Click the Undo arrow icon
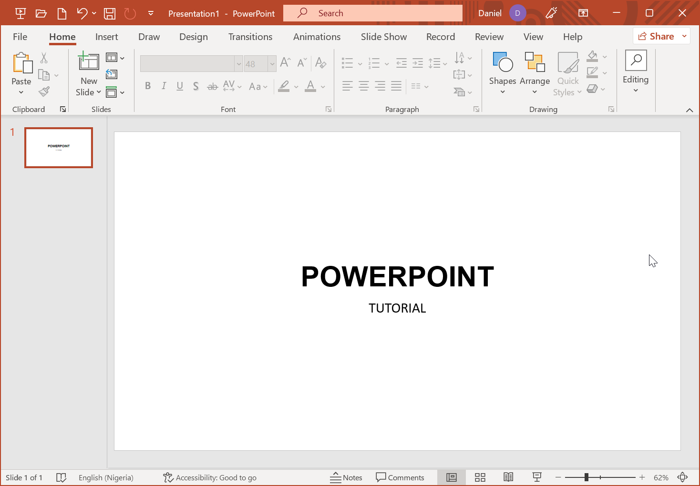 (82, 13)
